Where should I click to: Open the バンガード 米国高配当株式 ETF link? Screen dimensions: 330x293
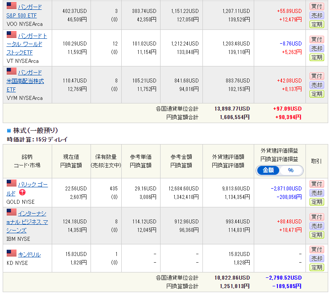(x=25, y=81)
